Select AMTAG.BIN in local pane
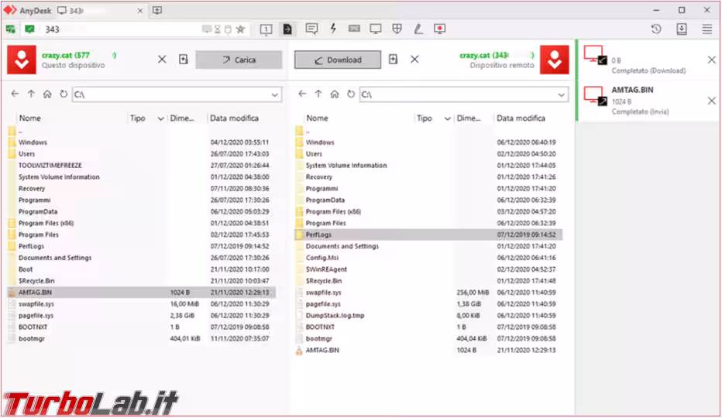Viewport: 722px width, 418px height. click(142, 293)
